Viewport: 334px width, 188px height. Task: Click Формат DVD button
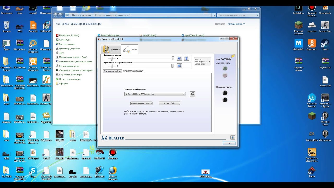(169, 103)
